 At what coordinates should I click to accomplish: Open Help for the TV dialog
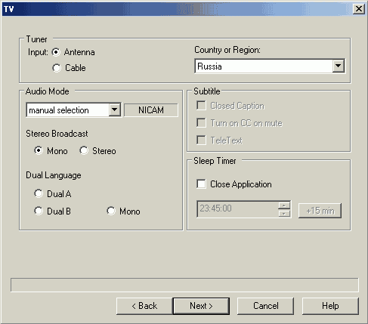[x=330, y=306]
